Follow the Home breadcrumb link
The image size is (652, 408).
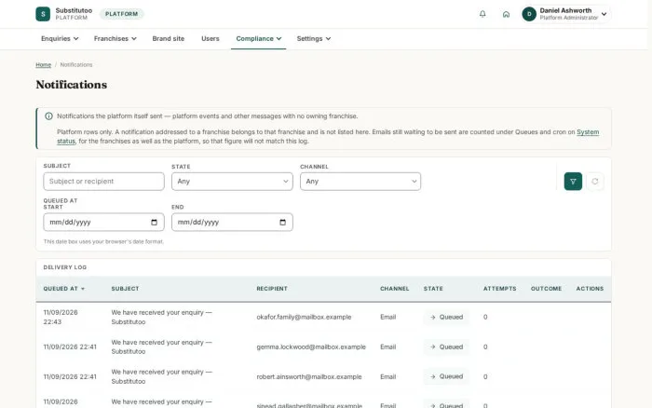pyautogui.click(x=43, y=65)
